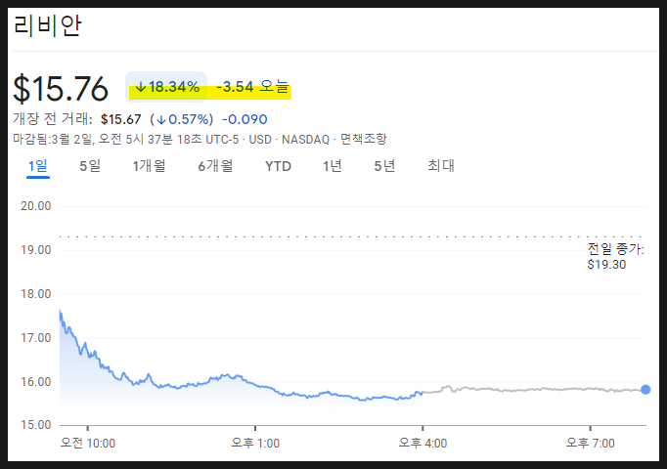Viewport: 667px width, 469px height.
Task: Click the 18.34% change badge
Action: 166,87
